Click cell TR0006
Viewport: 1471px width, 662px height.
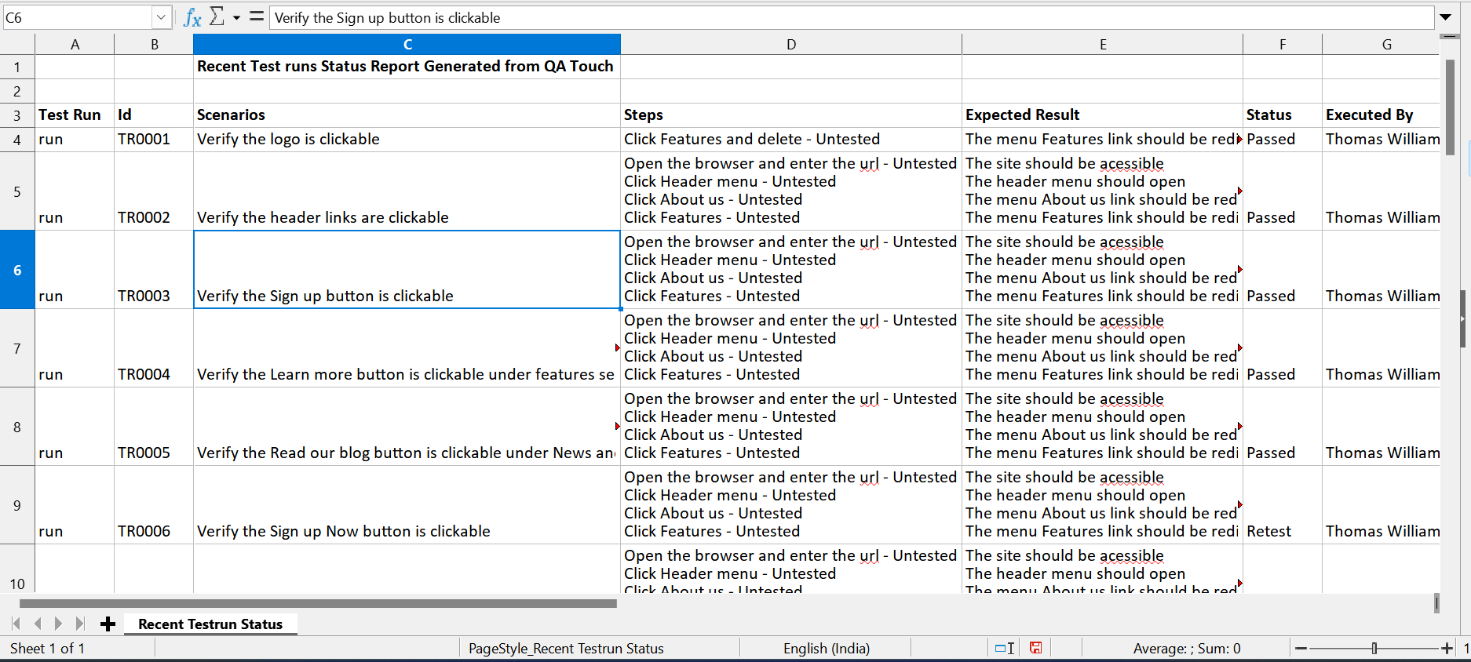point(154,505)
